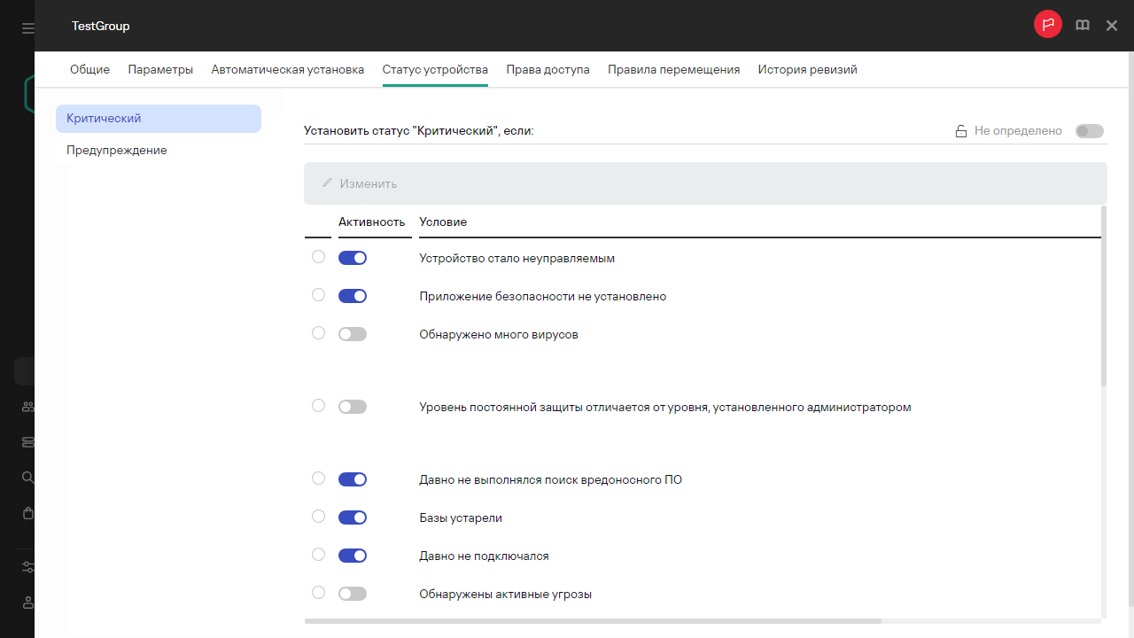Click the vertical scrollbar of conditions list
This screenshot has width=1134, height=638.
[1104, 296]
